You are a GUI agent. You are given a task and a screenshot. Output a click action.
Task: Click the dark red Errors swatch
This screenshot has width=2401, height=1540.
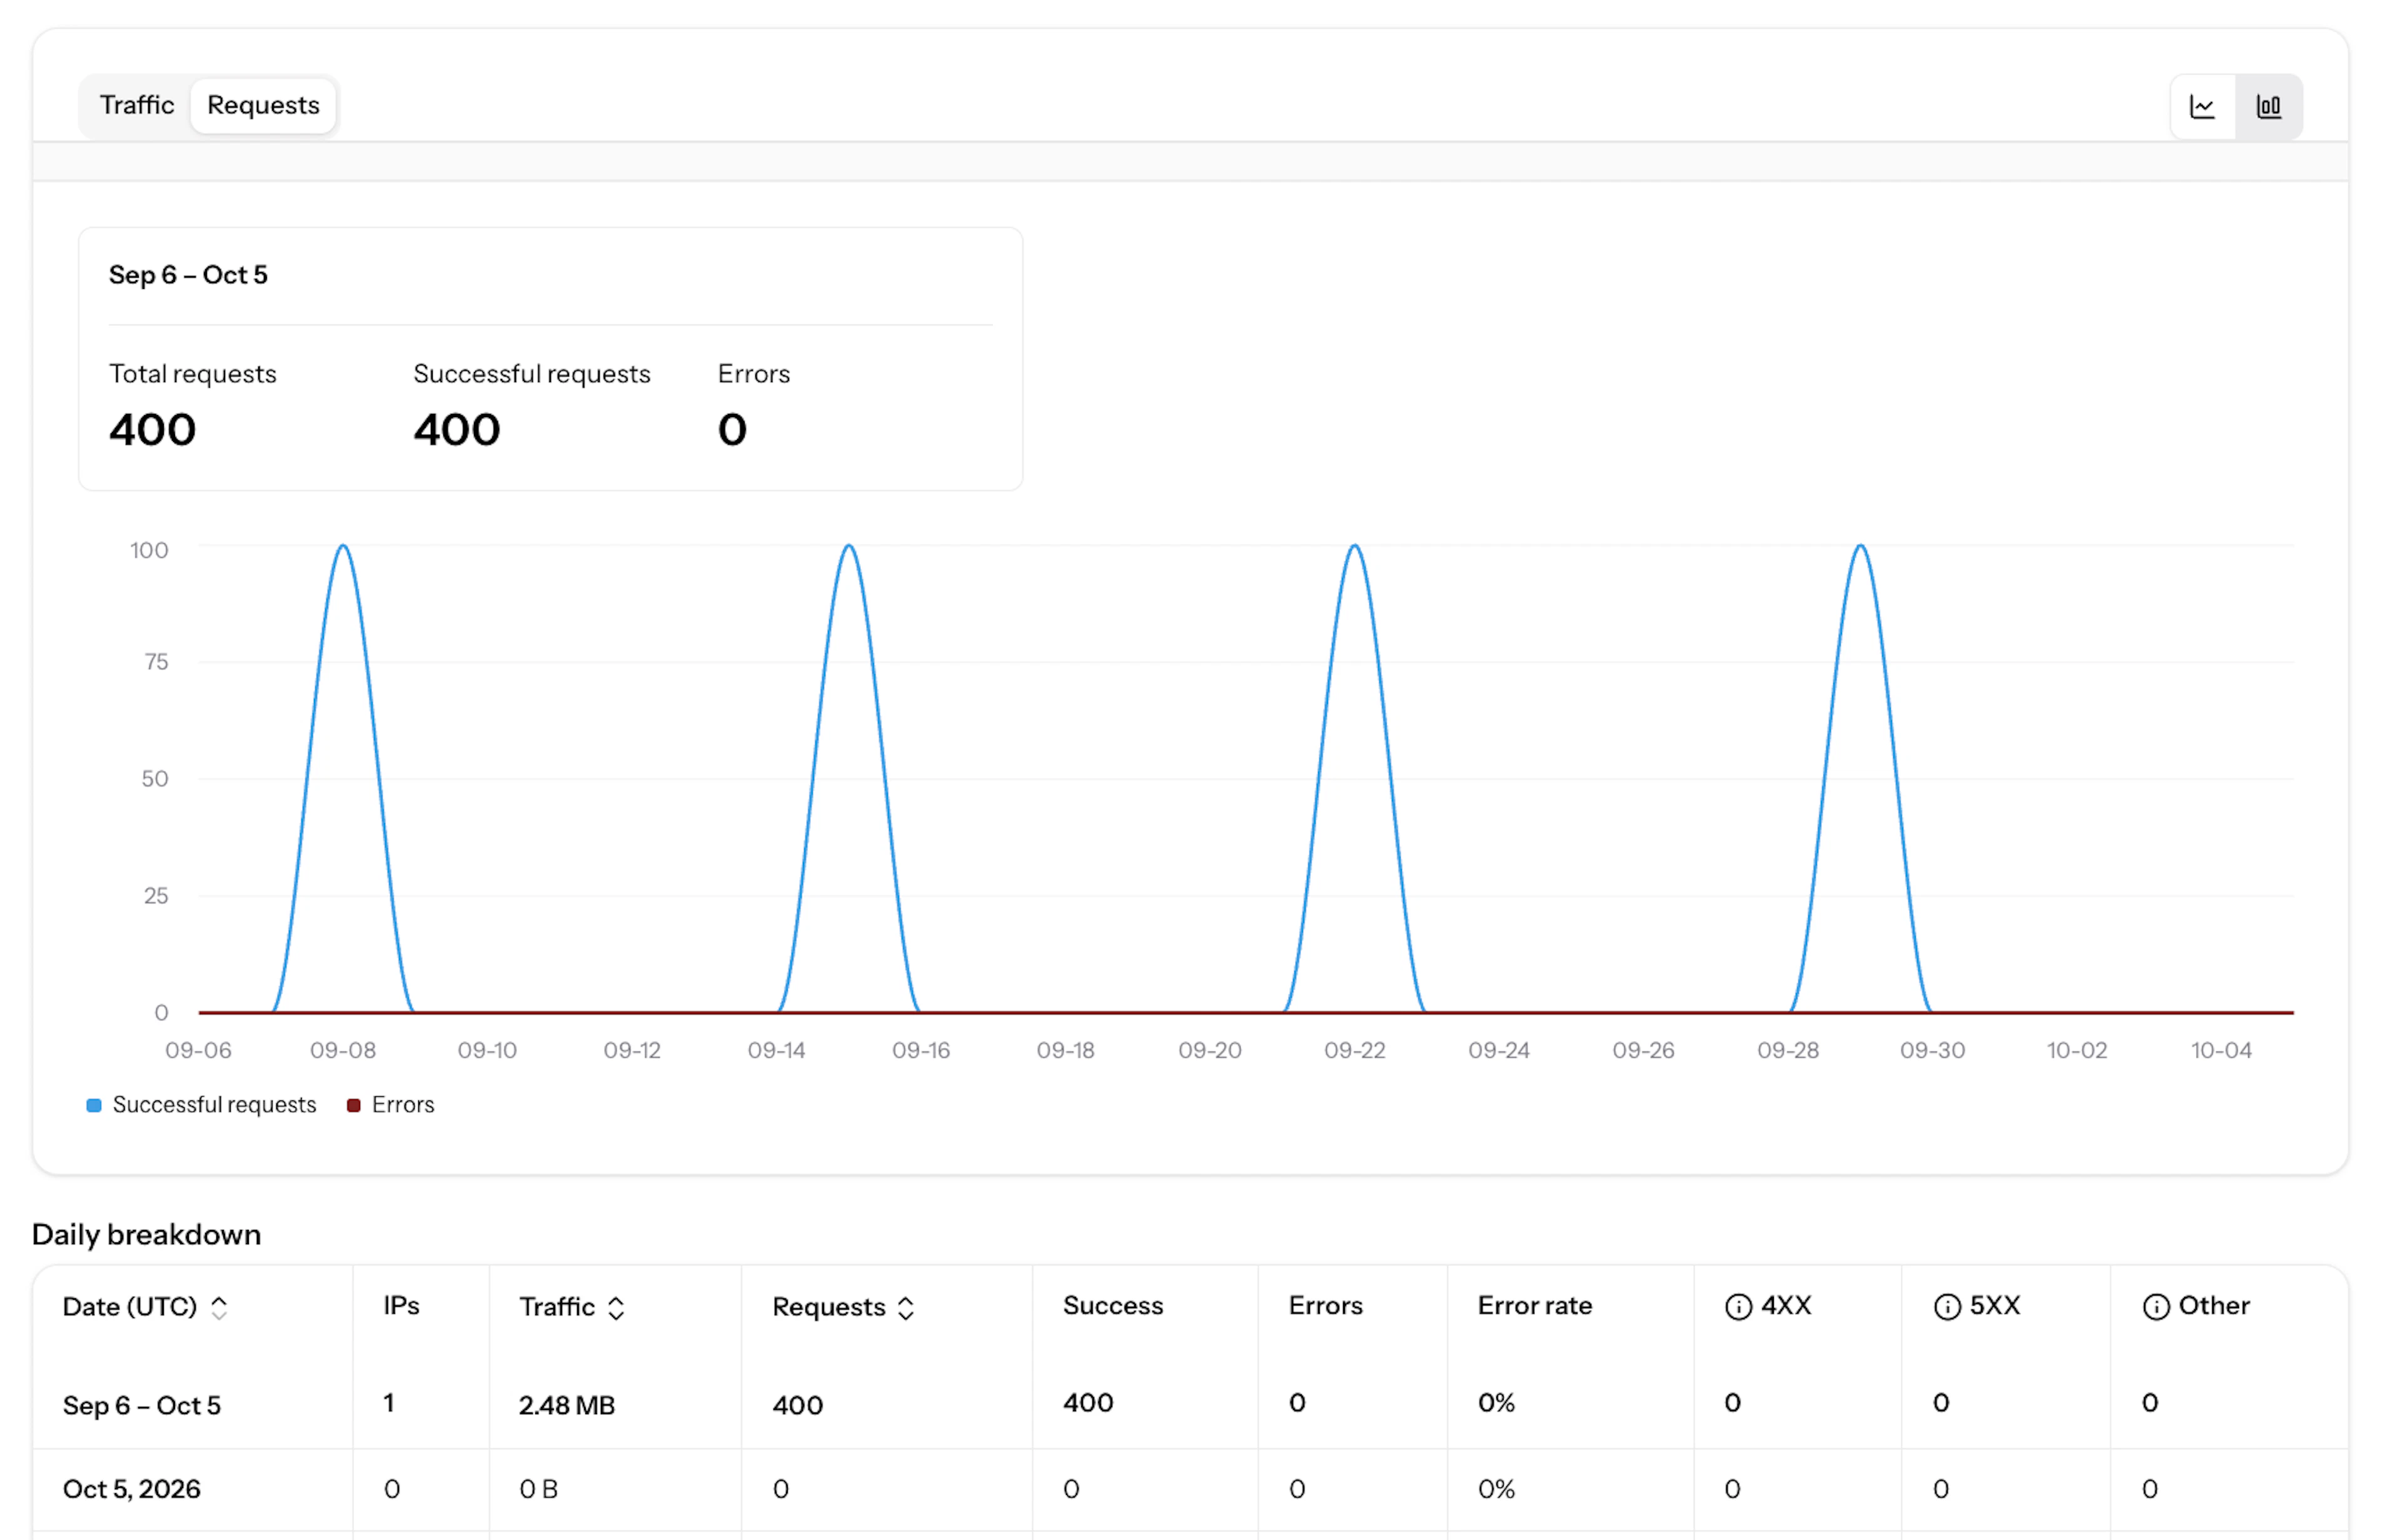(x=353, y=1105)
